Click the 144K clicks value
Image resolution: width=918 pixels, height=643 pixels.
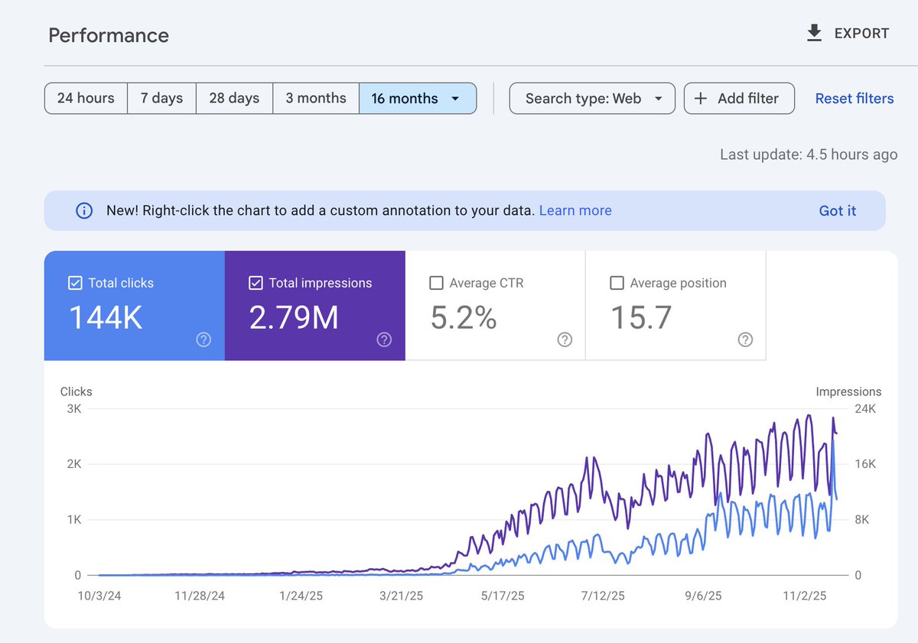(x=106, y=317)
